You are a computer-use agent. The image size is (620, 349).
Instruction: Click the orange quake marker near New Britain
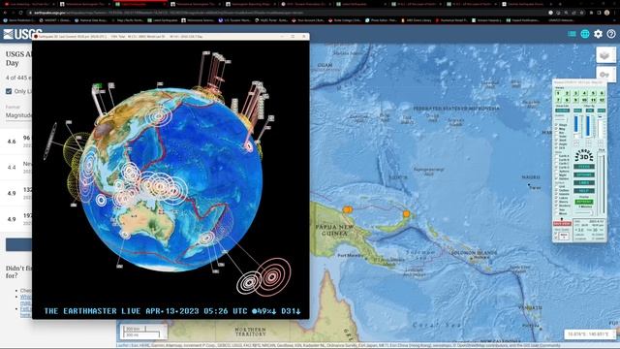click(x=406, y=214)
